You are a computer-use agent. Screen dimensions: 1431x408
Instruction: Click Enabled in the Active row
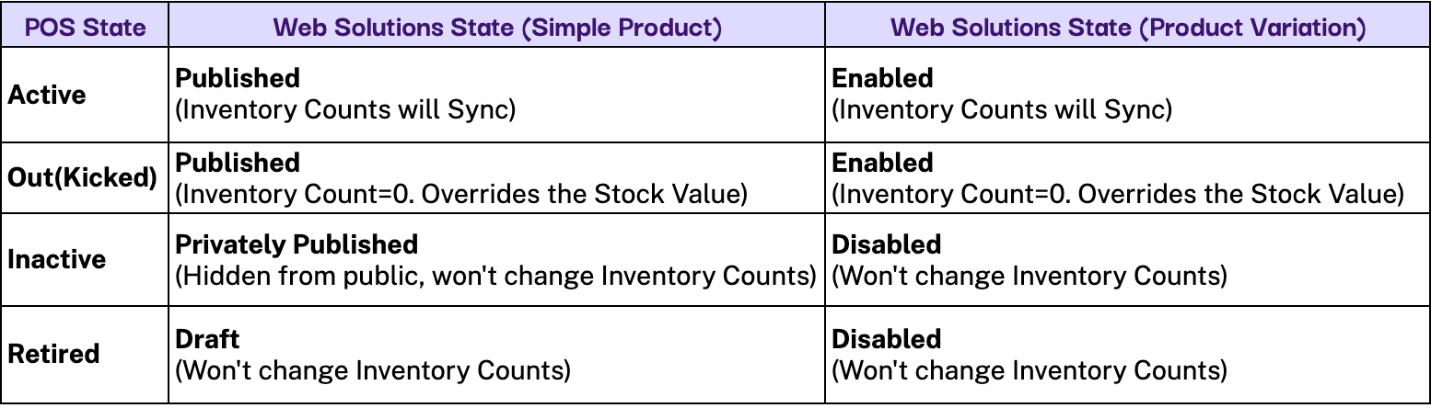tap(882, 78)
